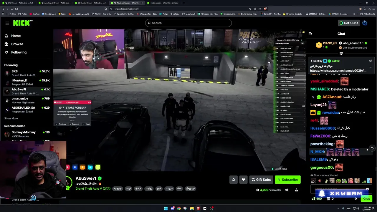This screenshot has height=212, width=377.
Task: Click the address bar URL
Action: coord(126,9)
